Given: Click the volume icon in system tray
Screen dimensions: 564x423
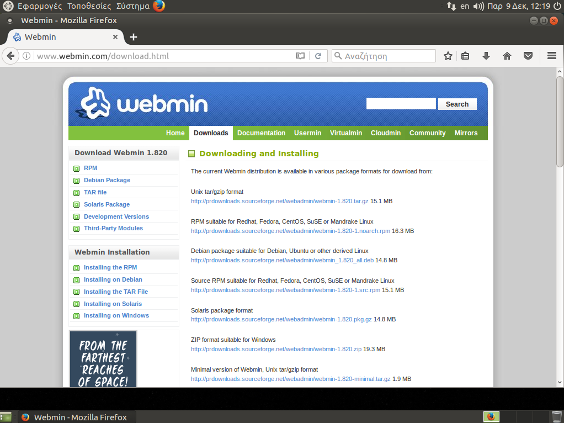Looking at the screenshot, I should click(x=478, y=6).
